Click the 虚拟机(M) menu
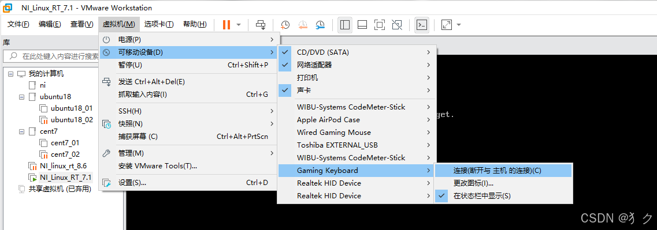657x230 pixels. click(119, 24)
